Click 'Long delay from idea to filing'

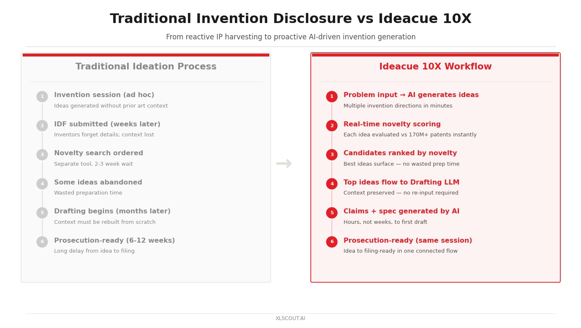94,251
